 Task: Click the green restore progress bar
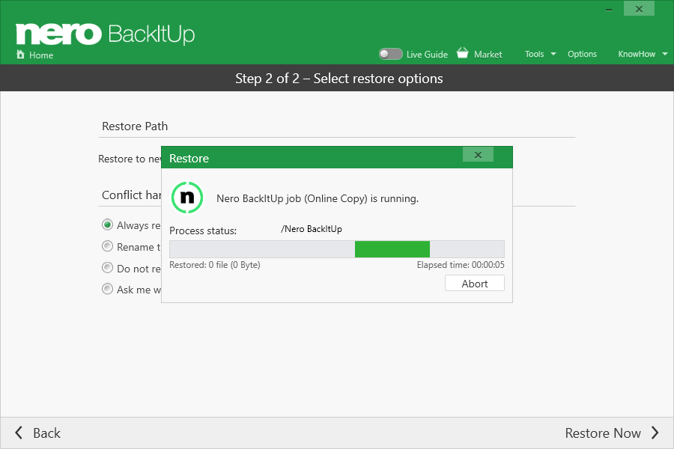pos(392,249)
